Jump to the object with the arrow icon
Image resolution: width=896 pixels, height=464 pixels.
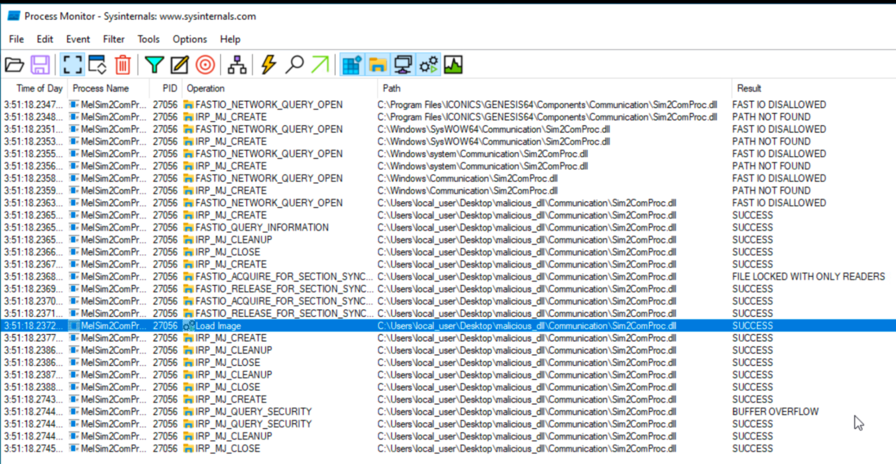(x=319, y=64)
